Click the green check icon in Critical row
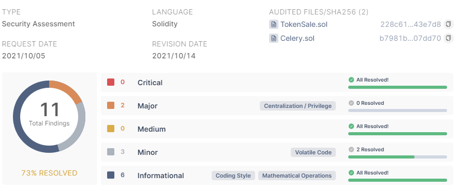The height and width of the screenshot is (190, 460). pyautogui.click(x=351, y=80)
